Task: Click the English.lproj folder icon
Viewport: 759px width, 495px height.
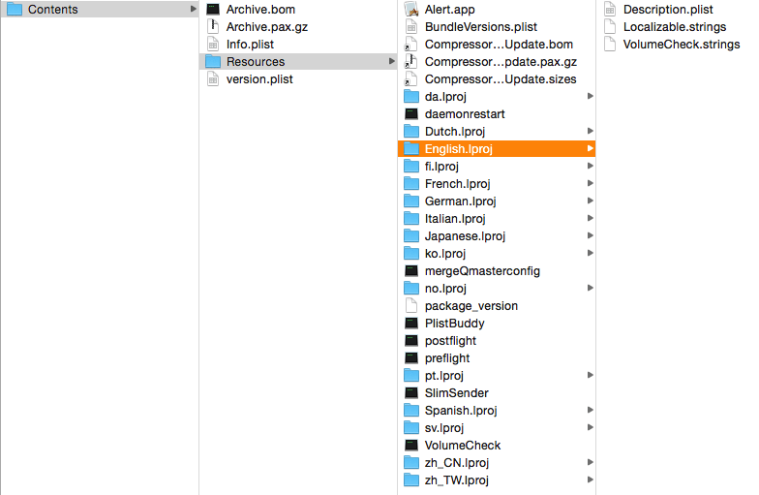Action: pos(411,149)
